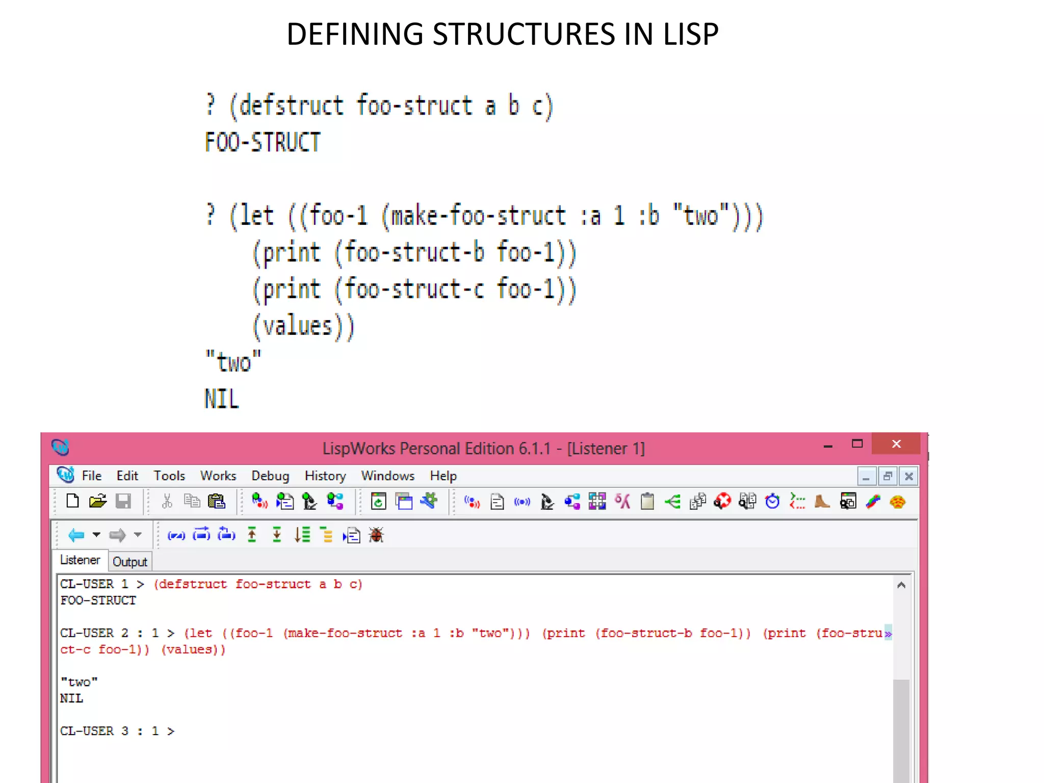Minimize the inner Listener window
This screenshot has height=783, width=1044.
point(867,477)
